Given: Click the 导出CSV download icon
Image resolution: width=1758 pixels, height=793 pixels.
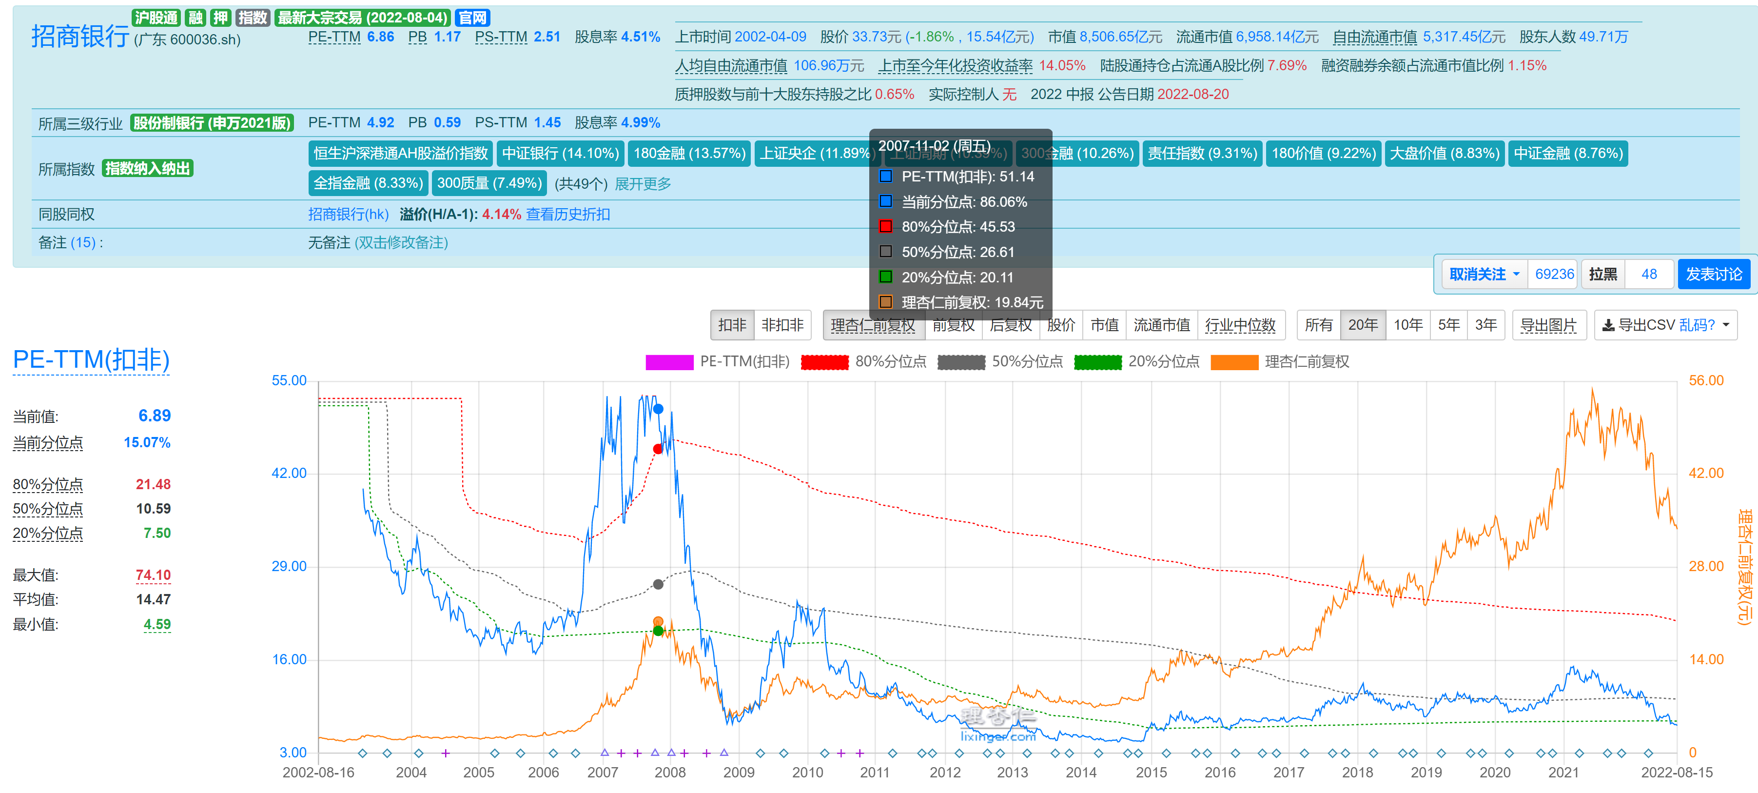Looking at the screenshot, I should pyautogui.click(x=1608, y=325).
